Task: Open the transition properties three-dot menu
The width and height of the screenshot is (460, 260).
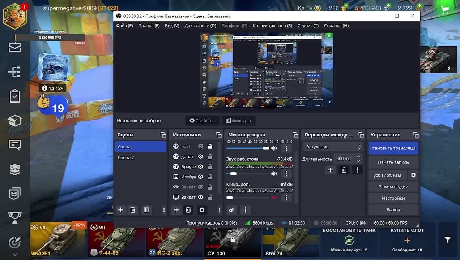Action: point(357,170)
